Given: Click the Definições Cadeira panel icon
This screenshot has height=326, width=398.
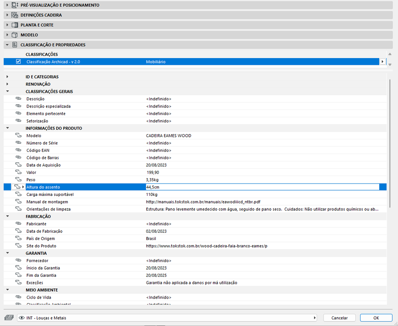Looking at the screenshot, I should coord(15,15).
